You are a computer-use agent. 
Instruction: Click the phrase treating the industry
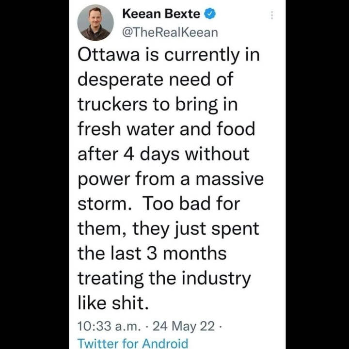tap(164, 278)
